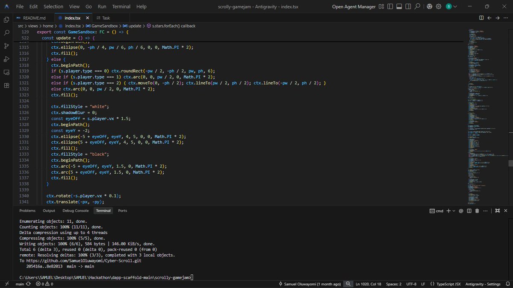Image resolution: width=513 pixels, height=288 pixels.
Task: Open the Terminal menu
Action: click(121, 6)
